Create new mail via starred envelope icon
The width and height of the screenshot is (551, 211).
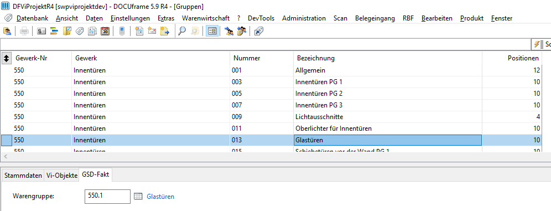coord(152,32)
